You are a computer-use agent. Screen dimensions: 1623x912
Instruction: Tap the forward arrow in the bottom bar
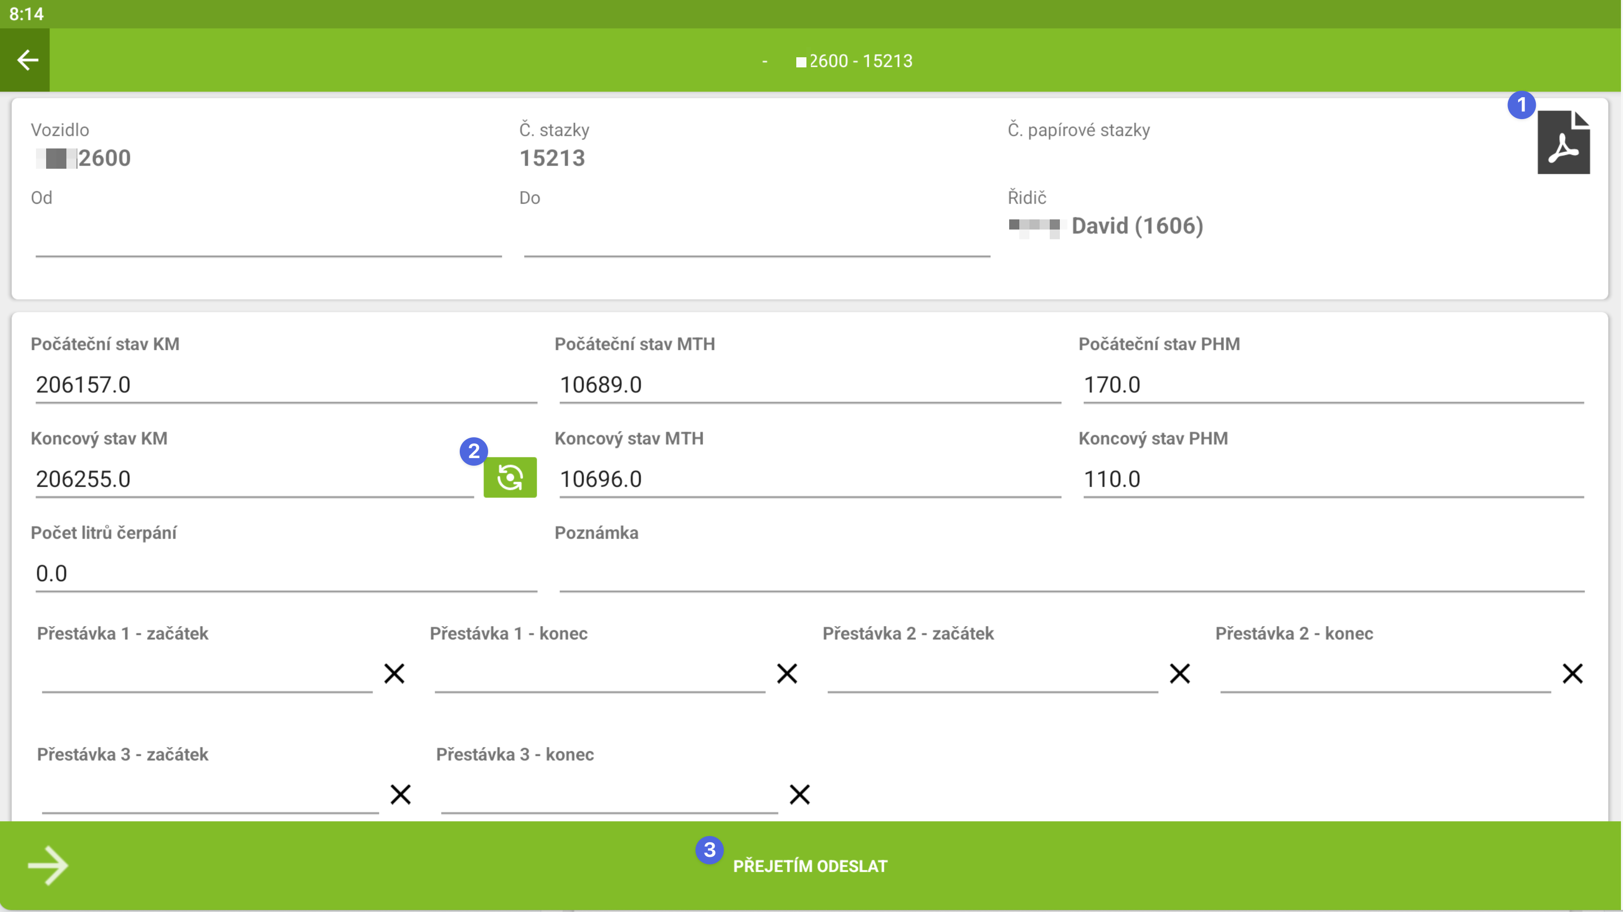click(48, 865)
